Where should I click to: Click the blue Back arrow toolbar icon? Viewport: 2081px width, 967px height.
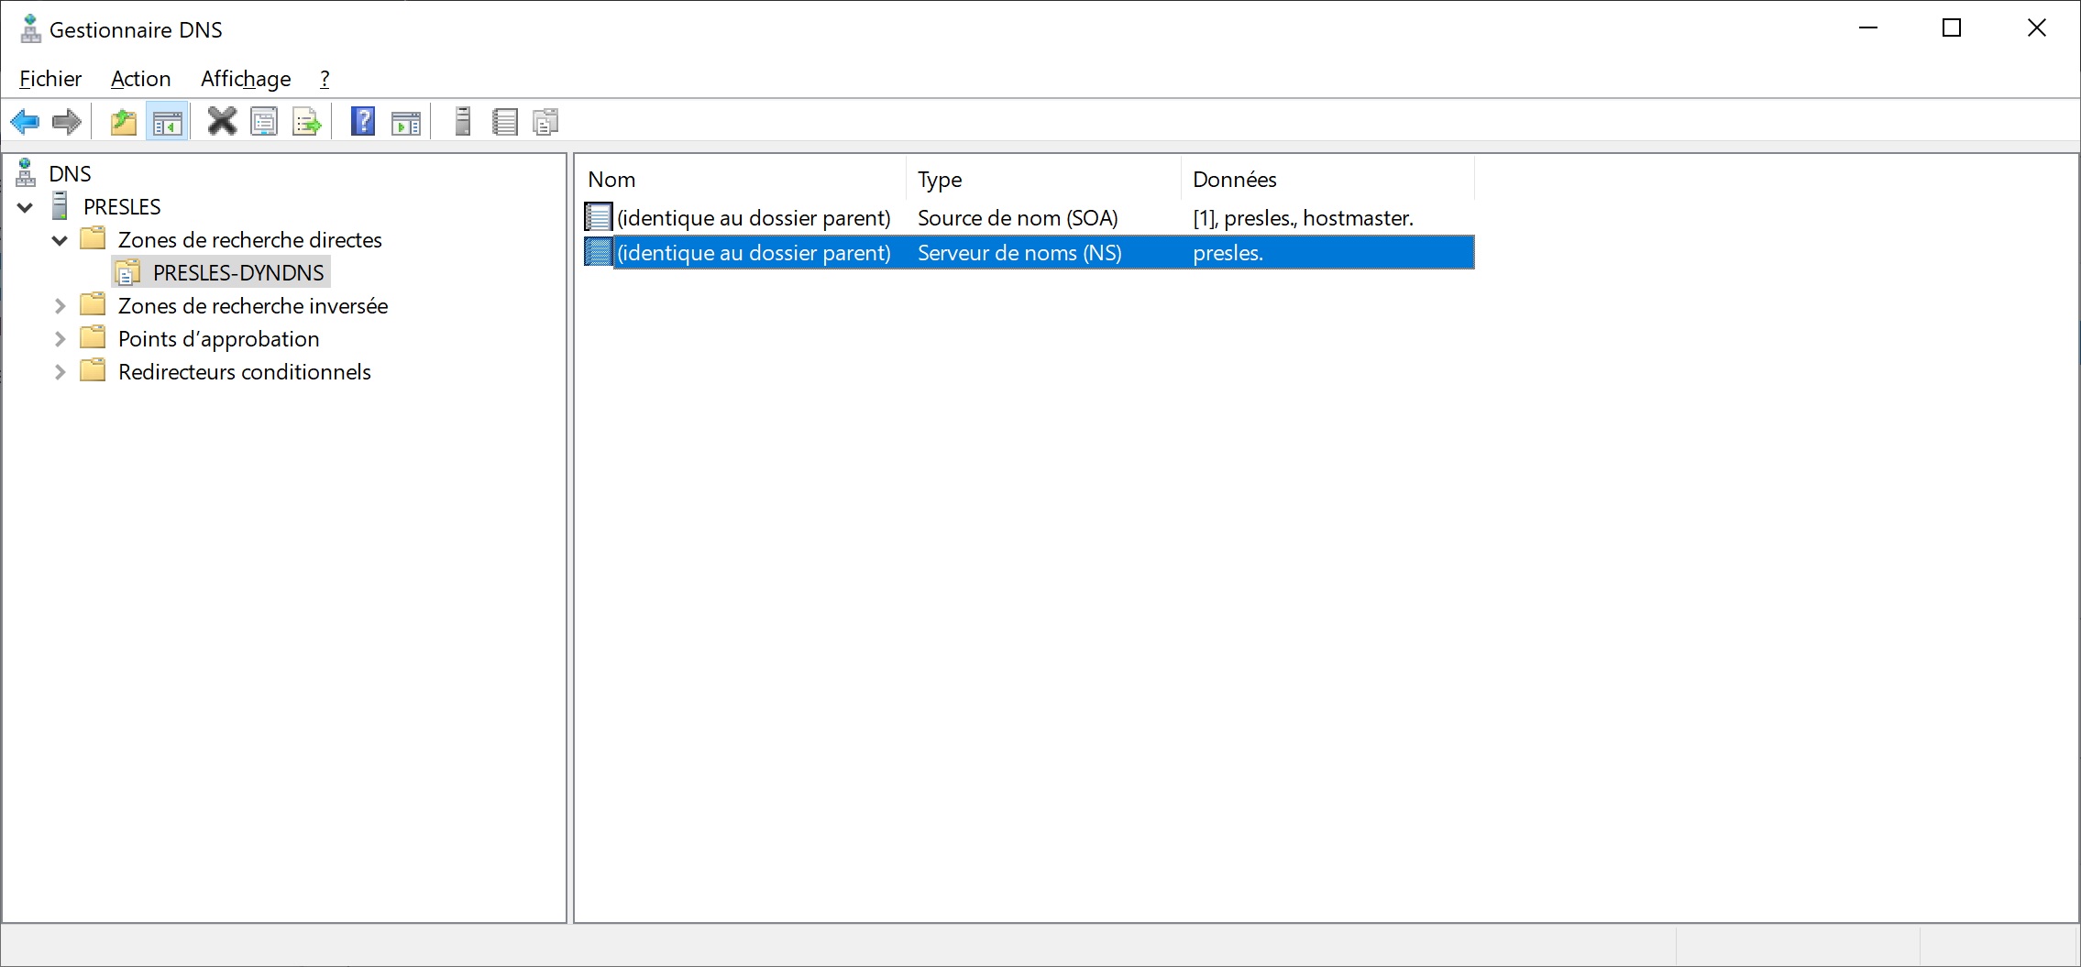click(25, 121)
